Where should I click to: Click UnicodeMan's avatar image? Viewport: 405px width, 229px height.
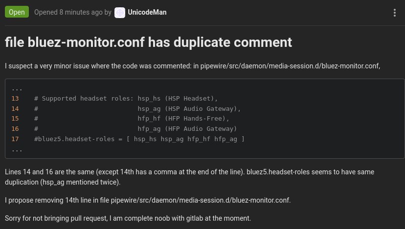click(119, 13)
